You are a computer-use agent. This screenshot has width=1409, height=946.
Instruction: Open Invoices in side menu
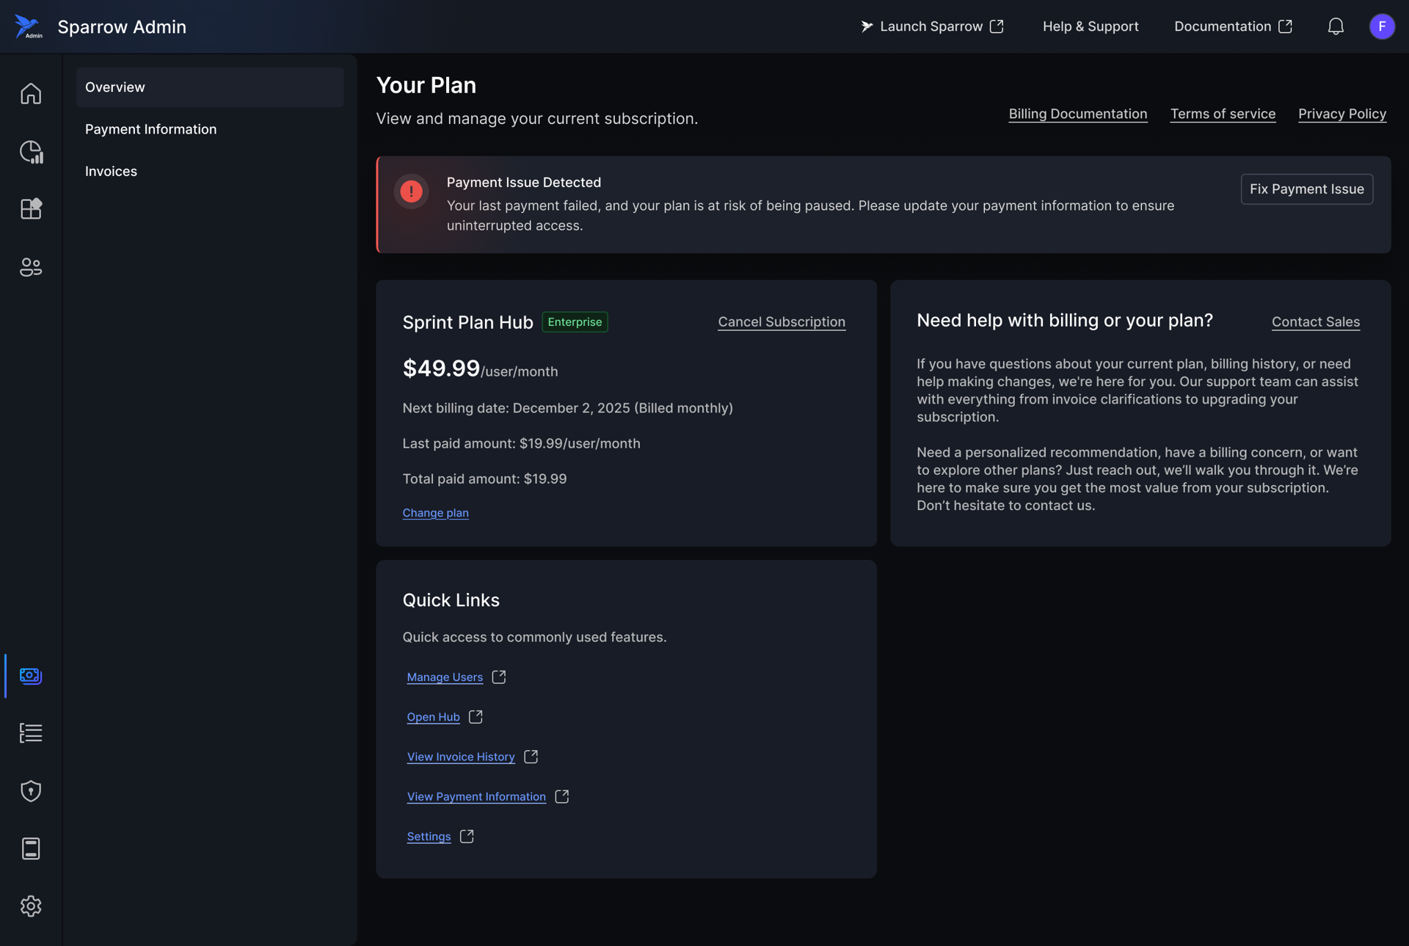(111, 171)
